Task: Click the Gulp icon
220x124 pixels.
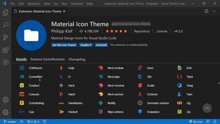Action: click(x=61, y=68)
